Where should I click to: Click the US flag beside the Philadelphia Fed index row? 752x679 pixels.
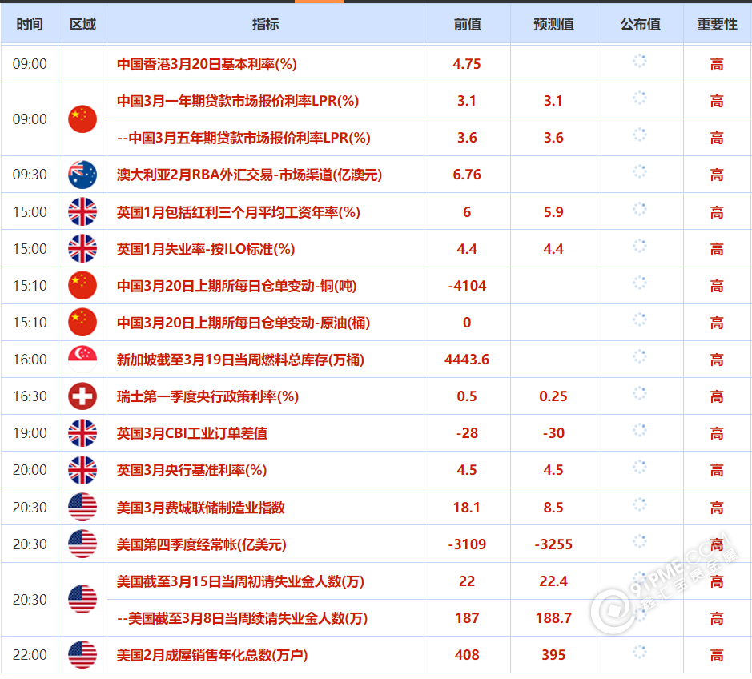(82, 508)
